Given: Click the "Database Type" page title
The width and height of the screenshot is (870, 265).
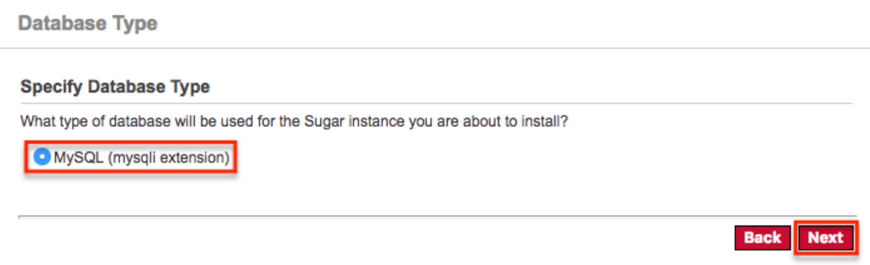Looking at the screenshot, I should click(x=88, y=24).
